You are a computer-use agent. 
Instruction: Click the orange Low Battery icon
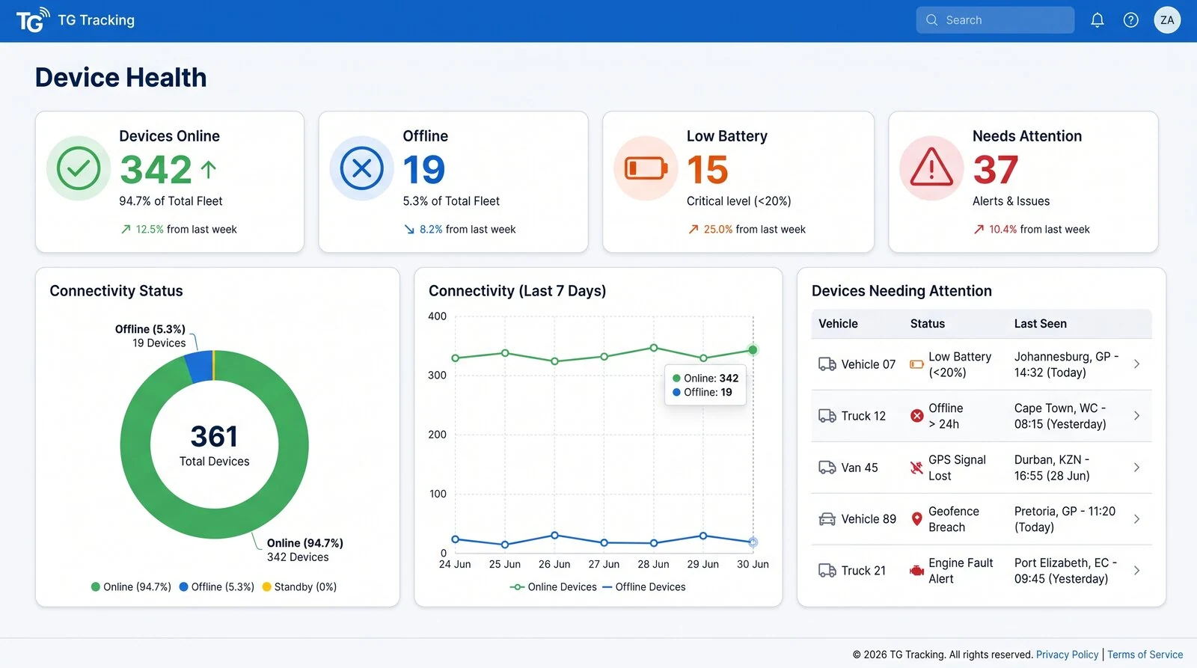click(x=646, y=168)
